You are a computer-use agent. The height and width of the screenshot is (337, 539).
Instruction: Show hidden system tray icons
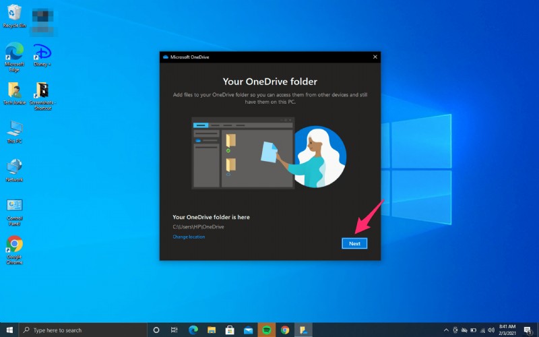point(446,330)
